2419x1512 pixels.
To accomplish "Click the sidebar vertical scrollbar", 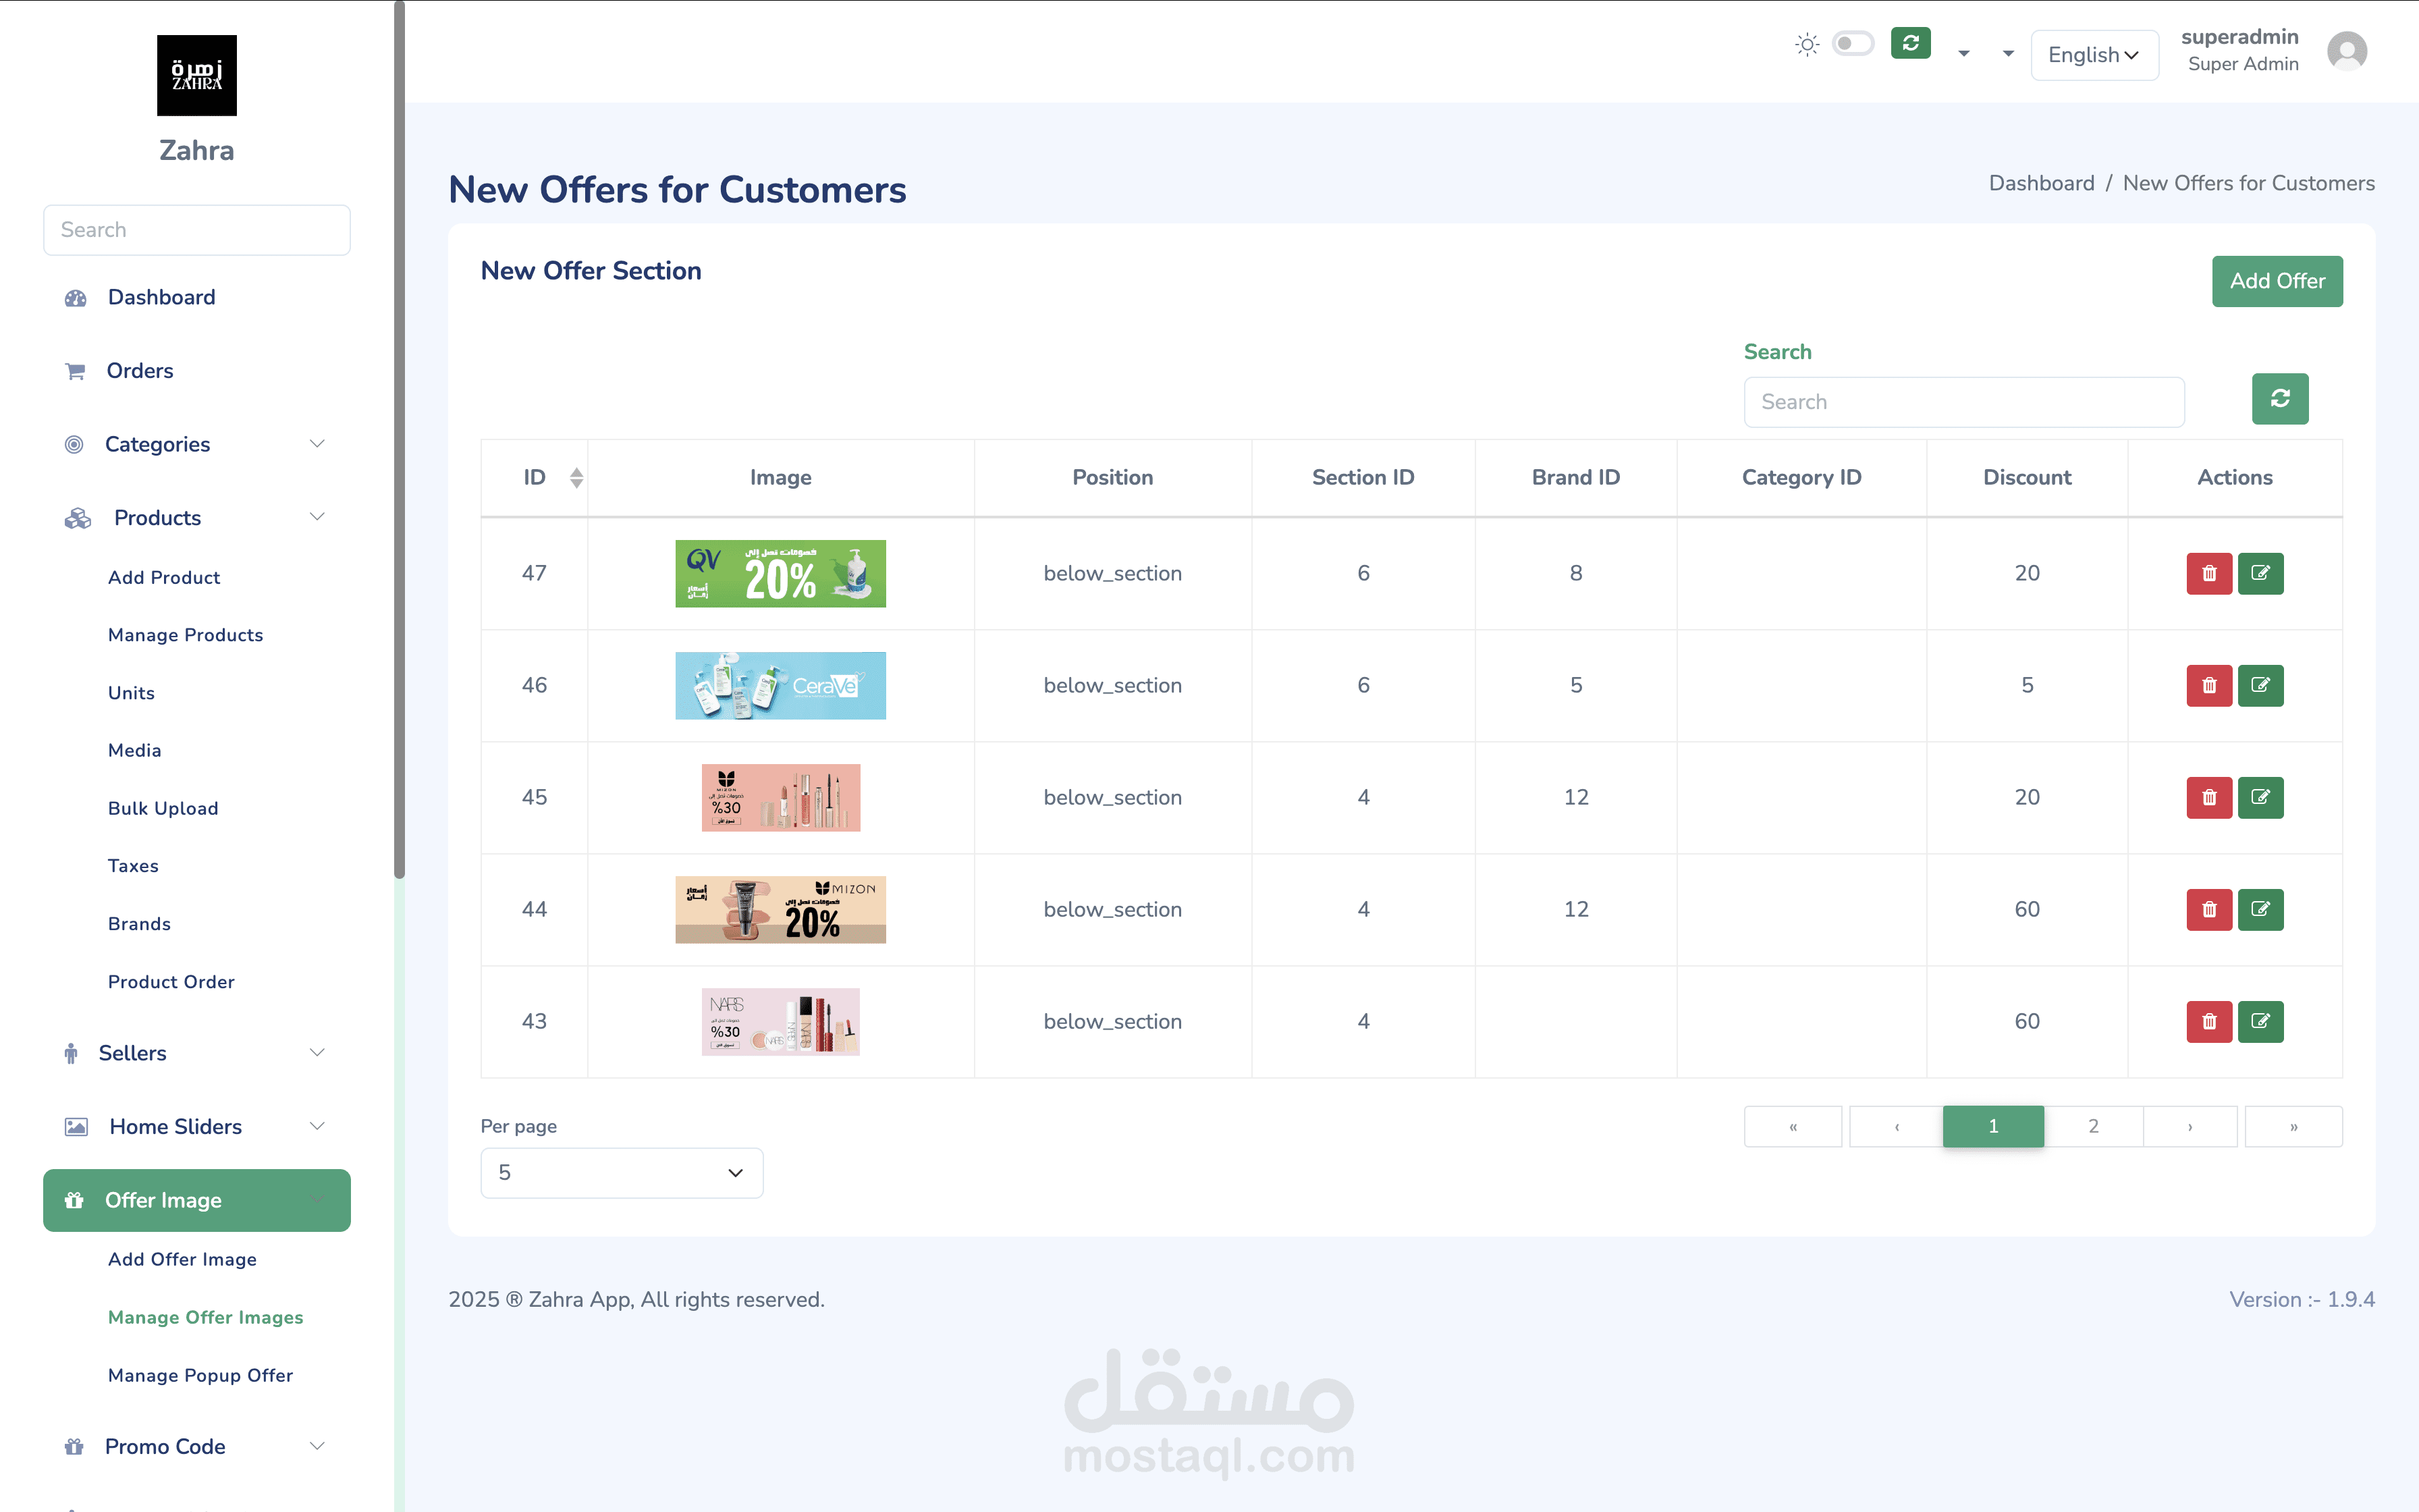I will click(400, 440).
